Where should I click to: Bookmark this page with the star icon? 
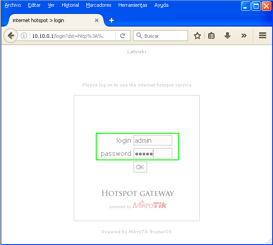(197, 36)
